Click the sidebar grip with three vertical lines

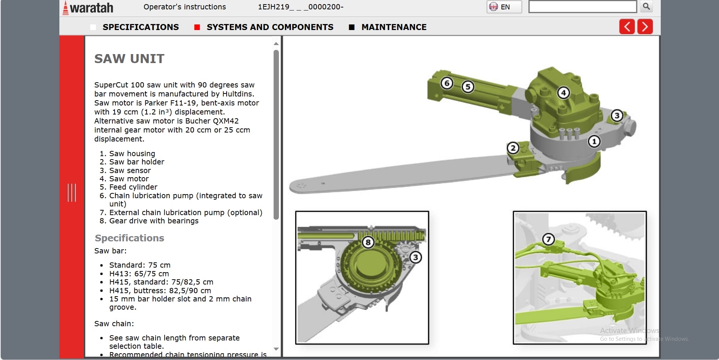[x=72, y=193]
